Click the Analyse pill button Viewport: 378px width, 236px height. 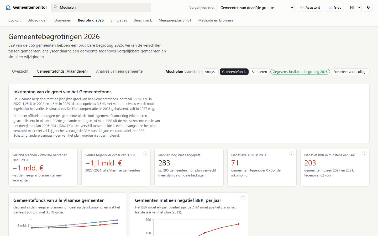[211, 72]
